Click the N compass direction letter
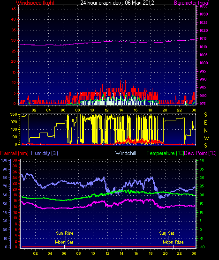Image resolution: width=219 pixels, height=260 pixels. (206, 131)
